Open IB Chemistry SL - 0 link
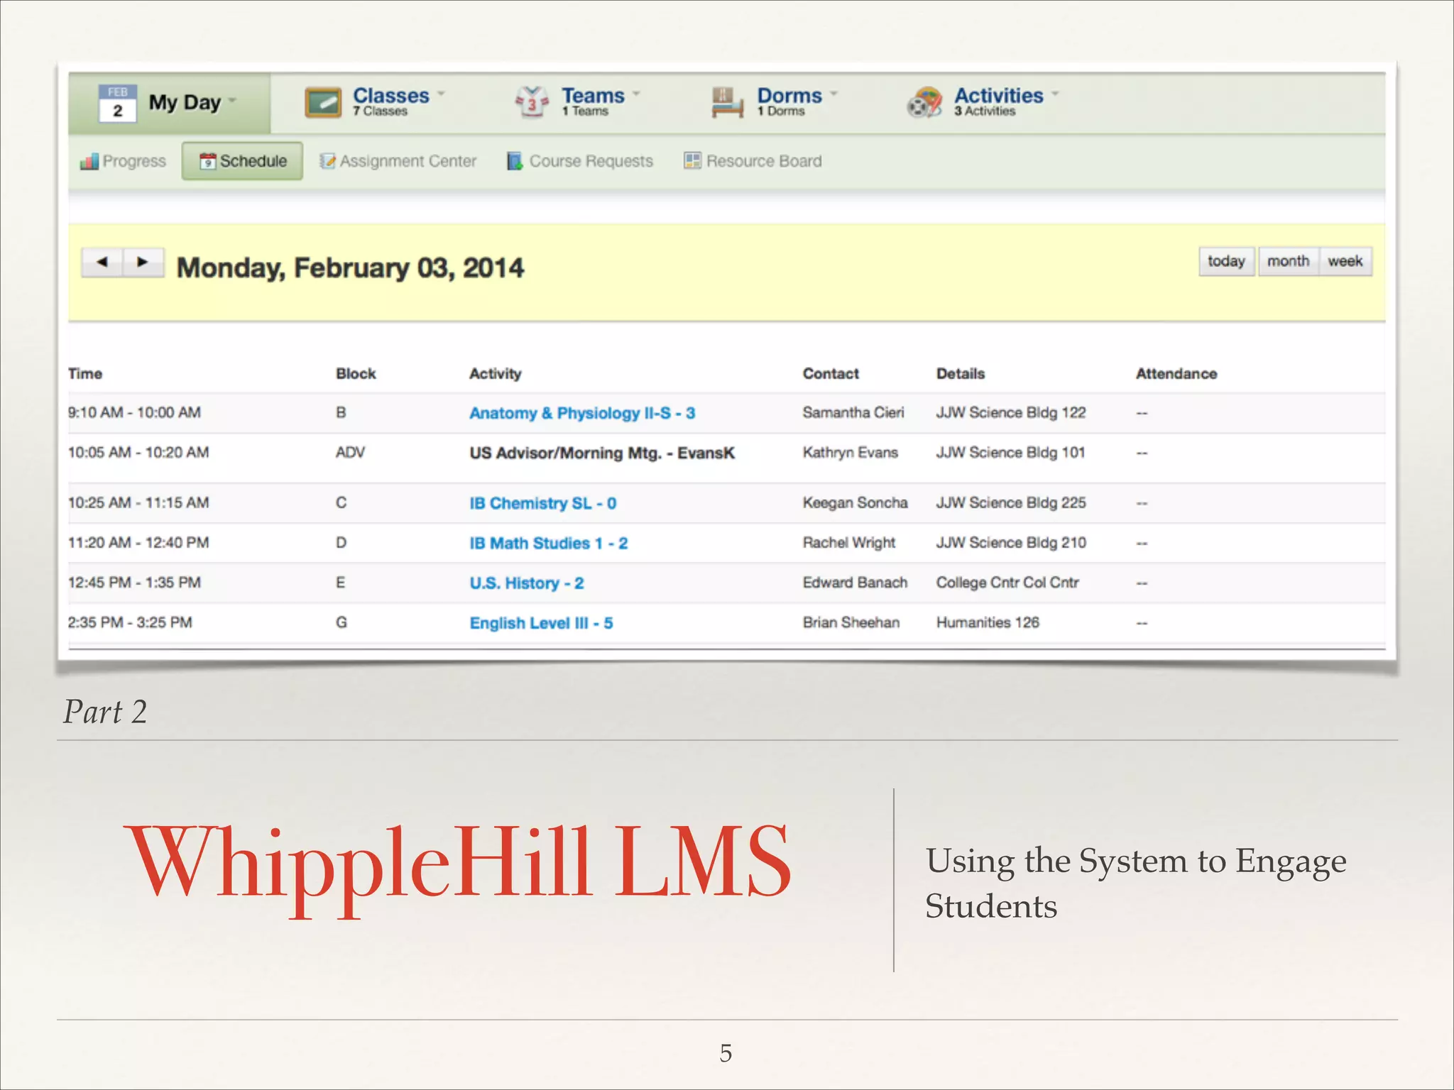This screenshot has height=1090, width=1454. pyautogui.click(x=543, y=503)
